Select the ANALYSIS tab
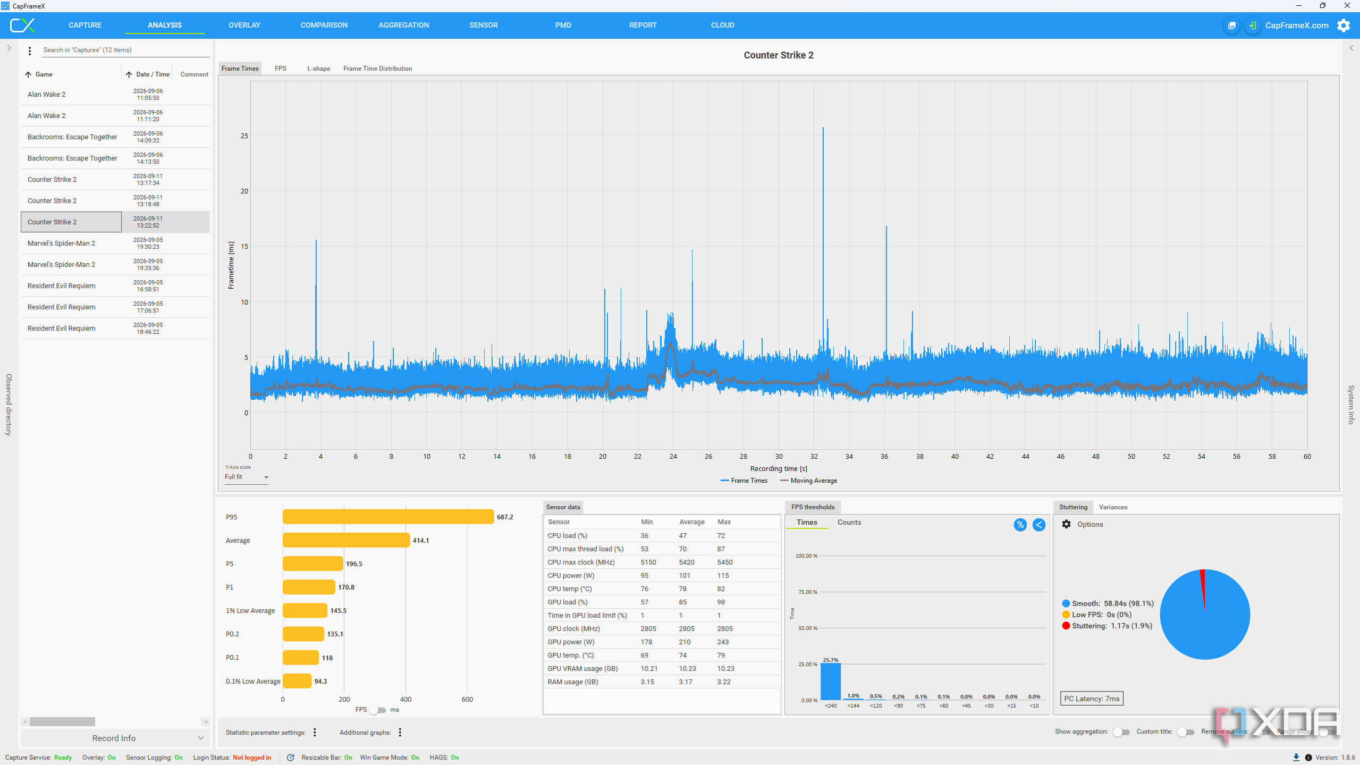This screenshot has height=765, width=1360. coord(165,25)
